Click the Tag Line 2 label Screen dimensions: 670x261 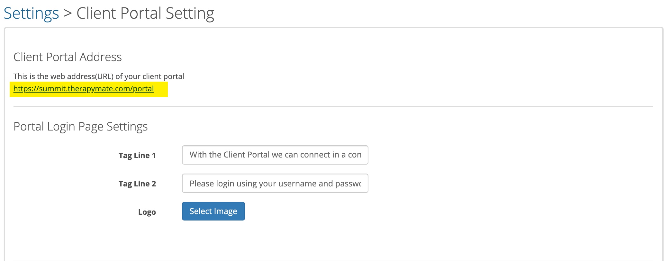coord(137,184)
